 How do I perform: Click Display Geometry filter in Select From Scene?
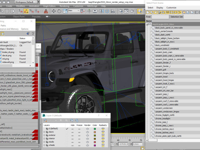tap(147, 12)
